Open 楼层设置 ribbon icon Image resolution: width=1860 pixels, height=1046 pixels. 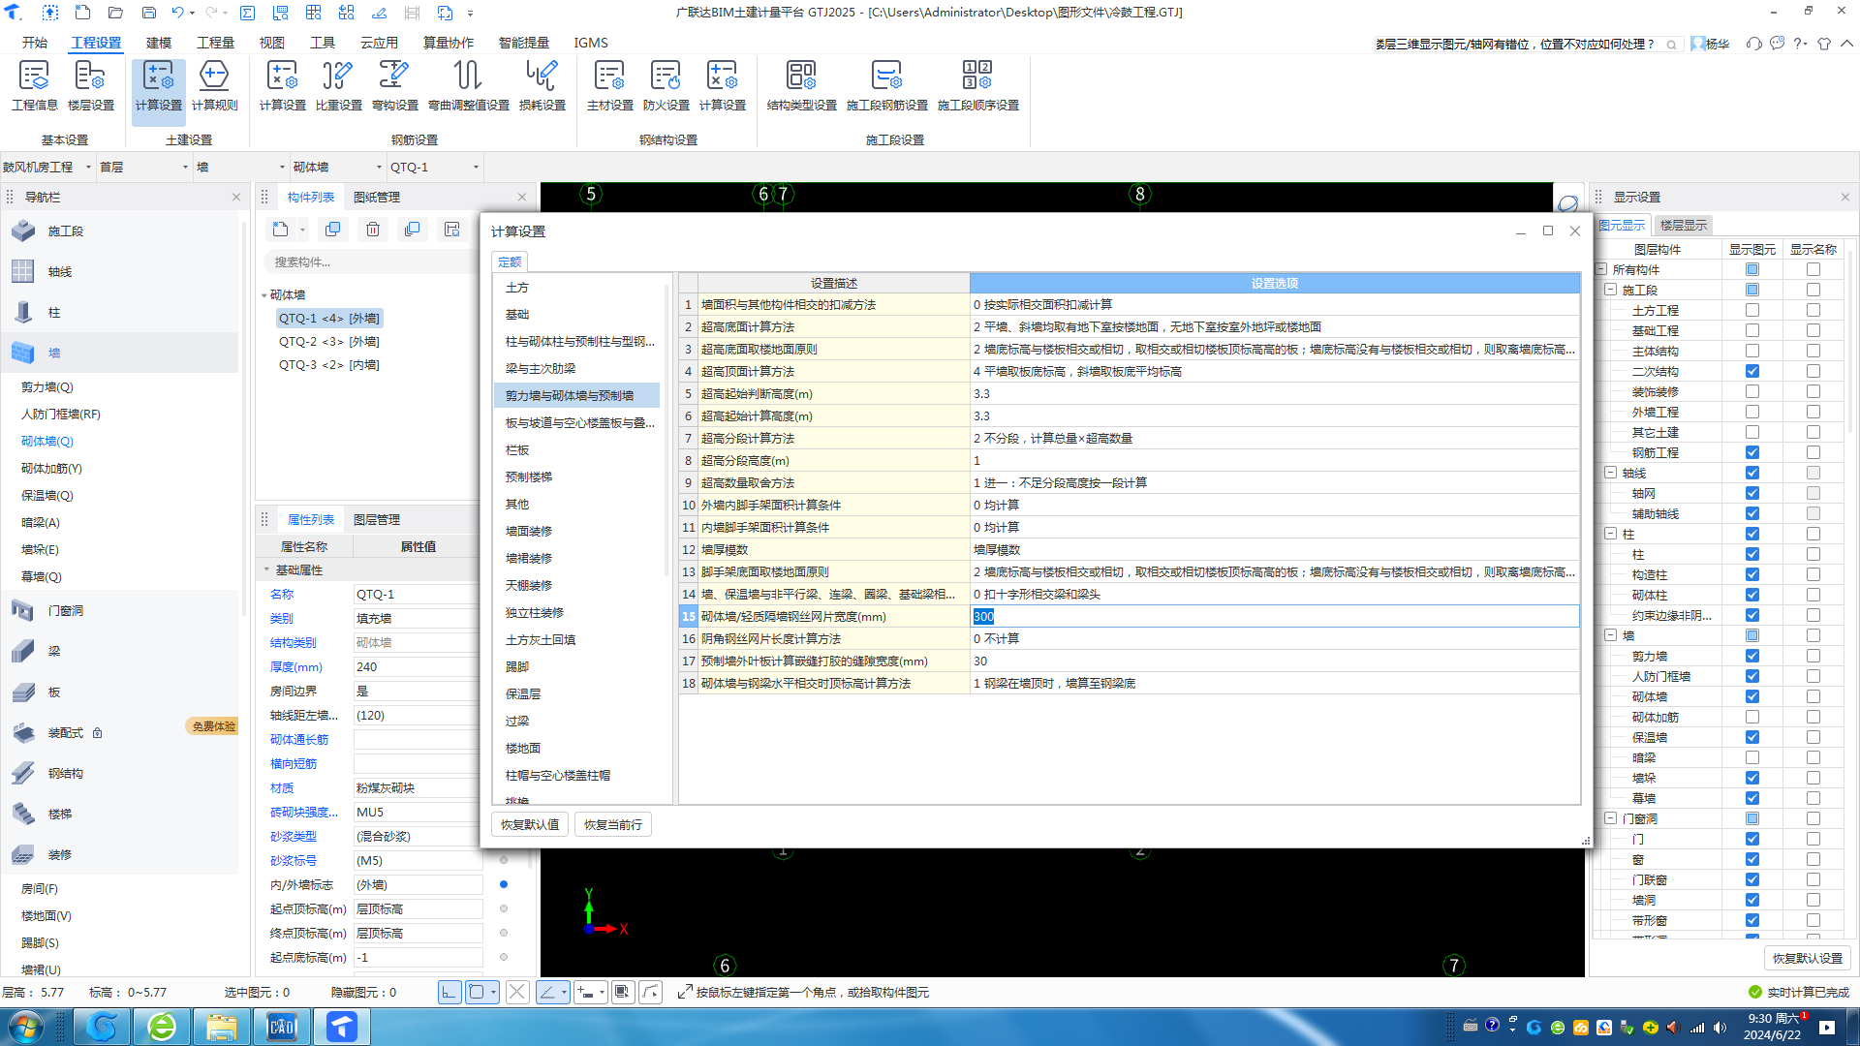coord(90,85)
